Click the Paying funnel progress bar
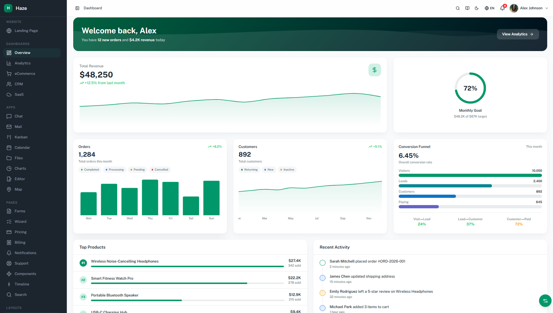 coord(470,207)
